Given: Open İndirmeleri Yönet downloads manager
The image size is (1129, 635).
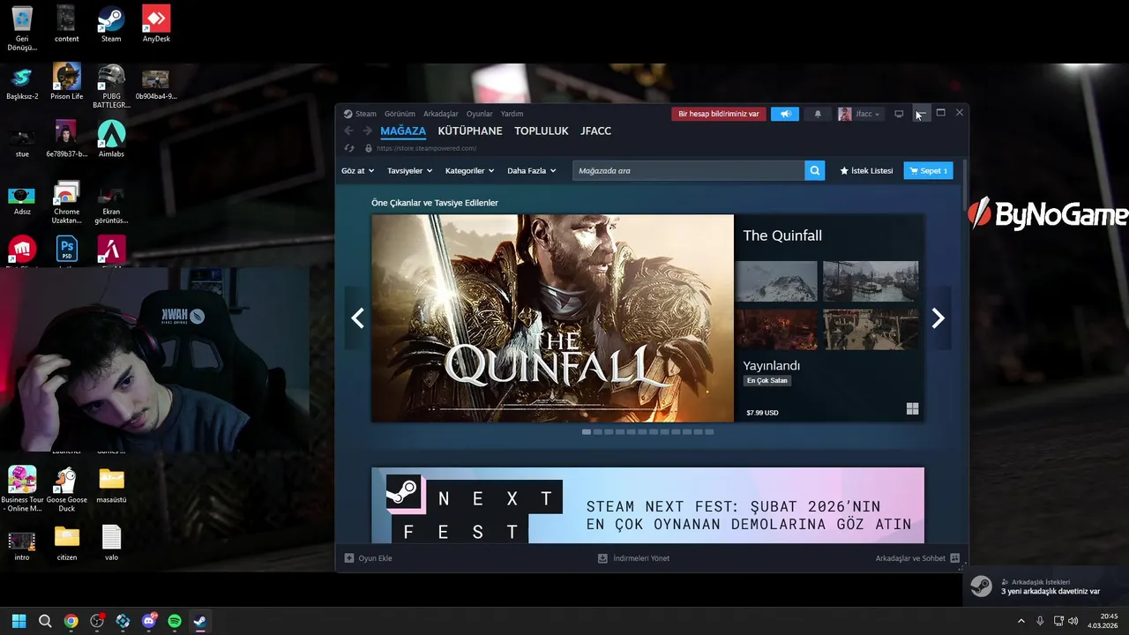Looking at the screenshot, I should (633, 558).
